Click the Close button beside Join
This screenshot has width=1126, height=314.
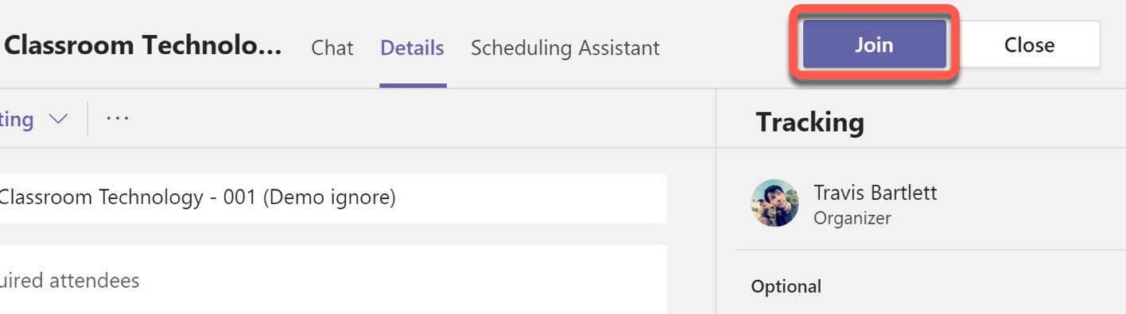coord(1029,44)
